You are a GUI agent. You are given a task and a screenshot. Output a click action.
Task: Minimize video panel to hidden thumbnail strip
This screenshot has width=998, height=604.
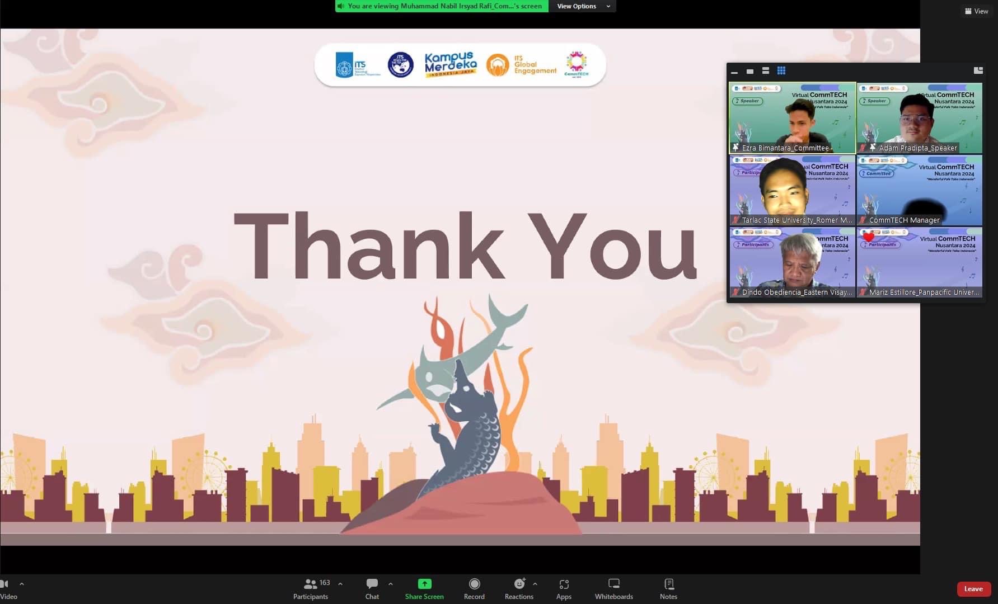[x=734, y=71]
